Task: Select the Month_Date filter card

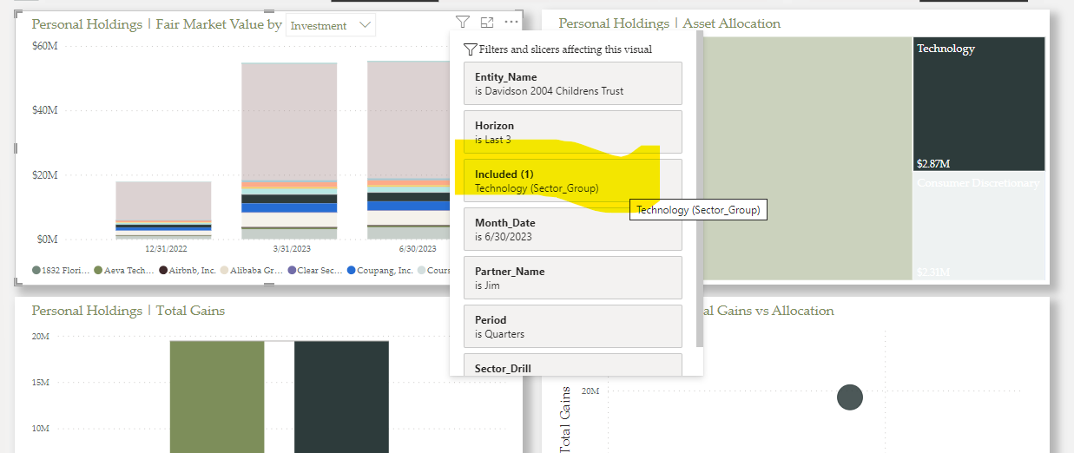Action: (x=573, y=229)
